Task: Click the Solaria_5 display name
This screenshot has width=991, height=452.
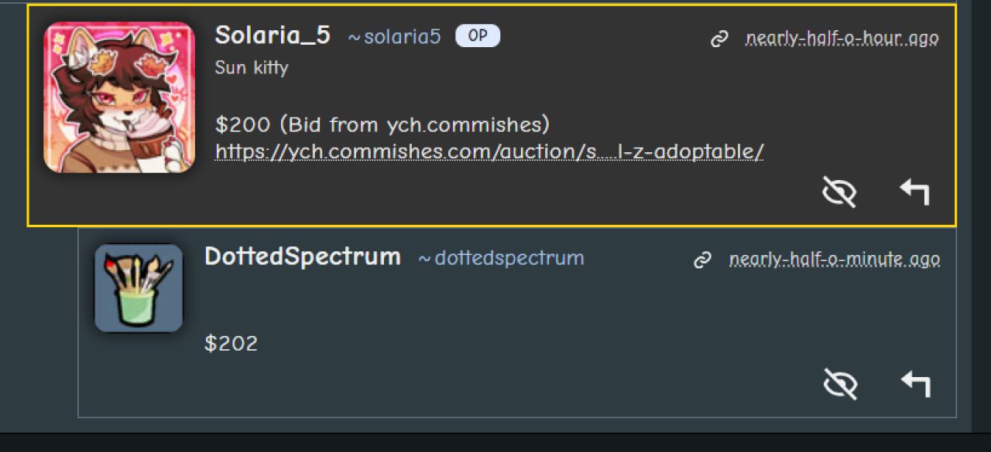Action: pyautogui.click(x=273, y=35)
